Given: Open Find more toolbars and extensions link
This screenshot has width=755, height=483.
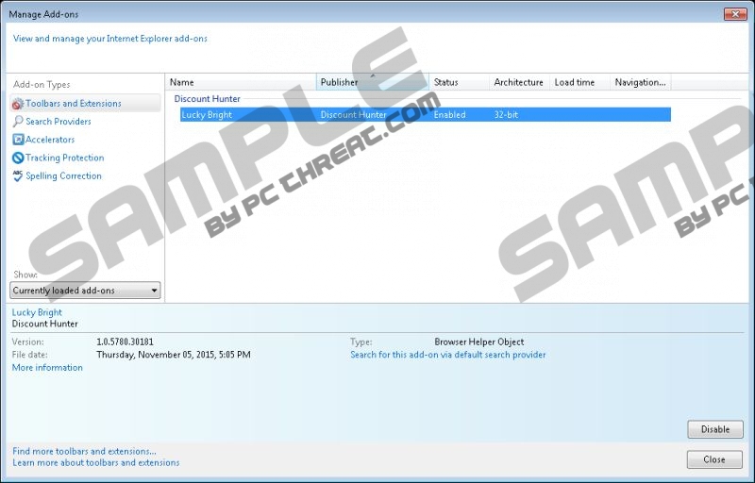Looking at the screenshot, I should coord(84,451).
